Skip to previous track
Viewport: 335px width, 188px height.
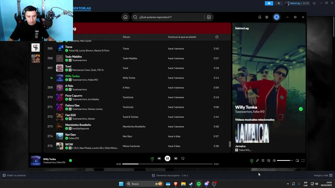159,158
